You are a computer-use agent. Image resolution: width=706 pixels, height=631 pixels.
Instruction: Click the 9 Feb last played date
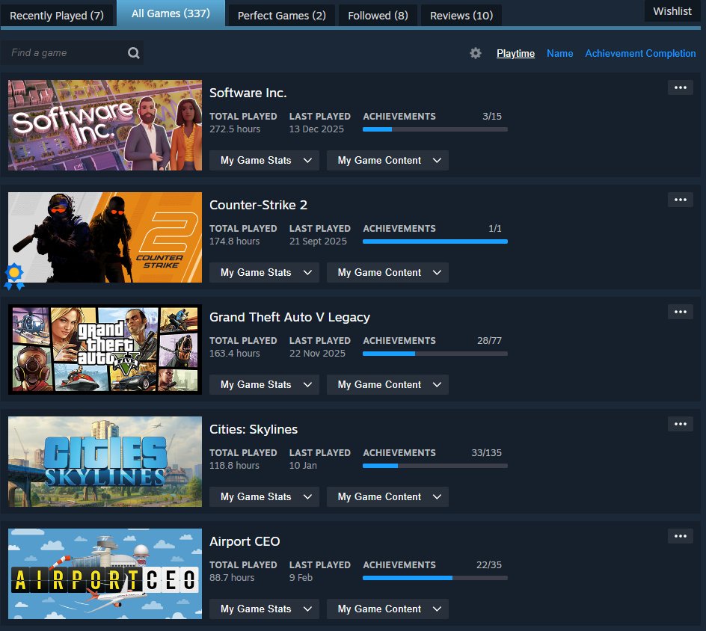coord(301,577)
